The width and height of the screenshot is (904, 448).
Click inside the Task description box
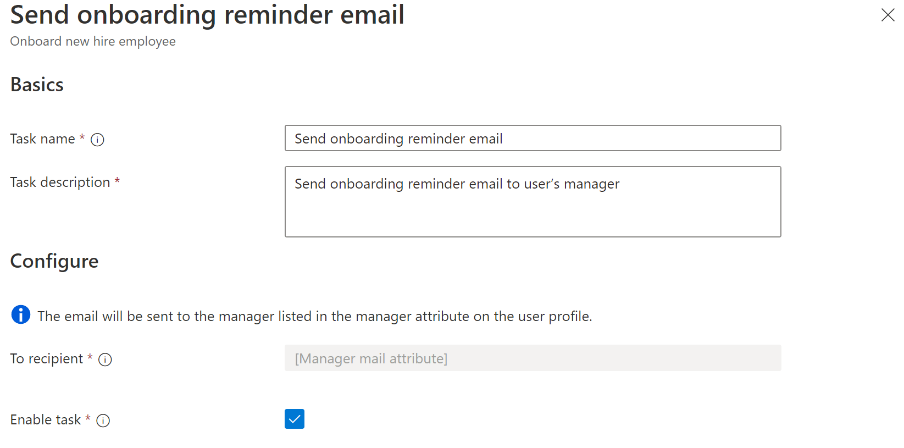click(x=532, y=201)
